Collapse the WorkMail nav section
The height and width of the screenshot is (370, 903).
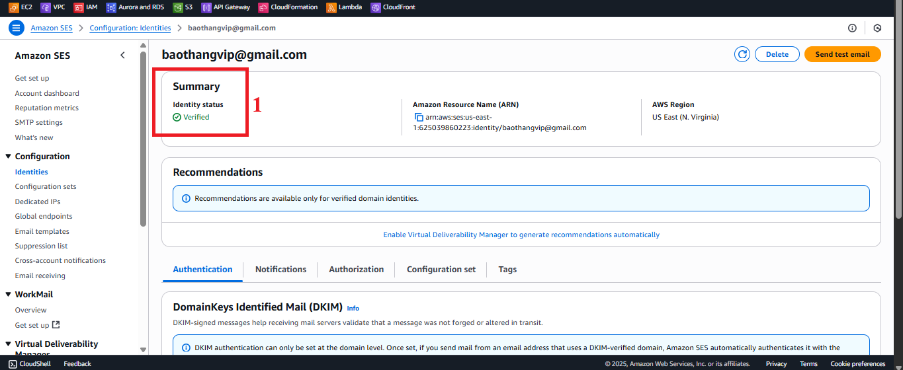click(8, 295)
